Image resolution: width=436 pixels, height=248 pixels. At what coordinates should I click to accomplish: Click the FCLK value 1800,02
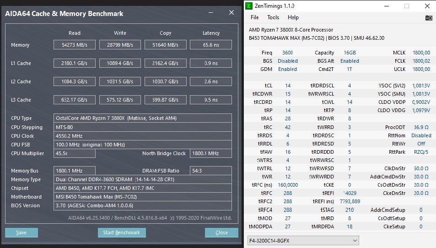[x=421, y=61]
